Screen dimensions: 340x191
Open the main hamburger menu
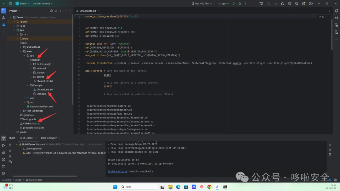(10, 4)
